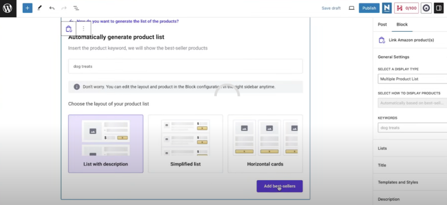
Task: Click the Rank Math 0/100 score badge
Action: click(x=406, y=8)
